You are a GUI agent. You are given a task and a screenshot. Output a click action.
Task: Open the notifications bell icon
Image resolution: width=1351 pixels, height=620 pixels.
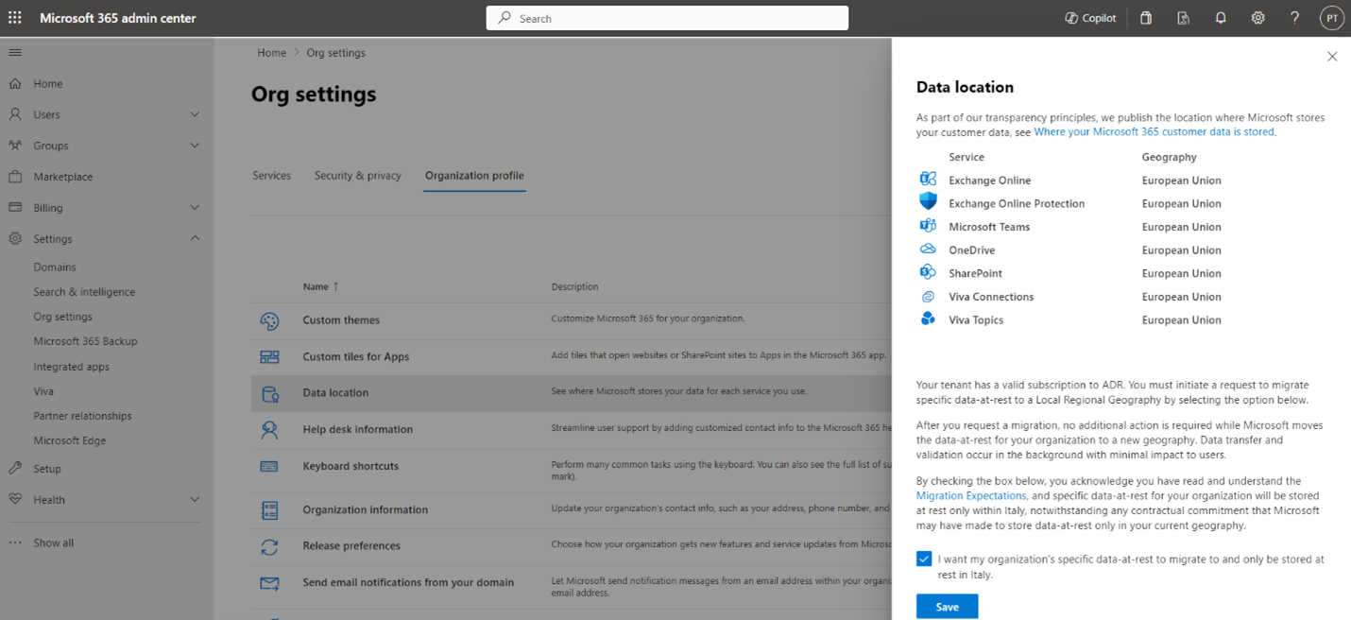(x=1221, y=18)
